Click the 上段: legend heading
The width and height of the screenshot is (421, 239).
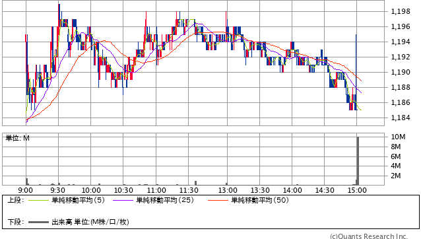[x=16, y=200]
